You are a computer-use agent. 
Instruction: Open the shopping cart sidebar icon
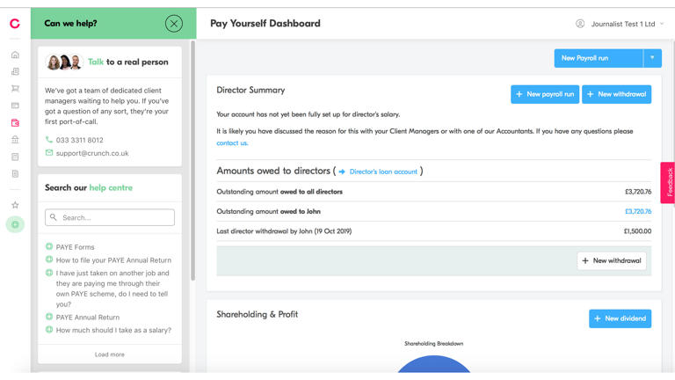[x=15, y=89]
